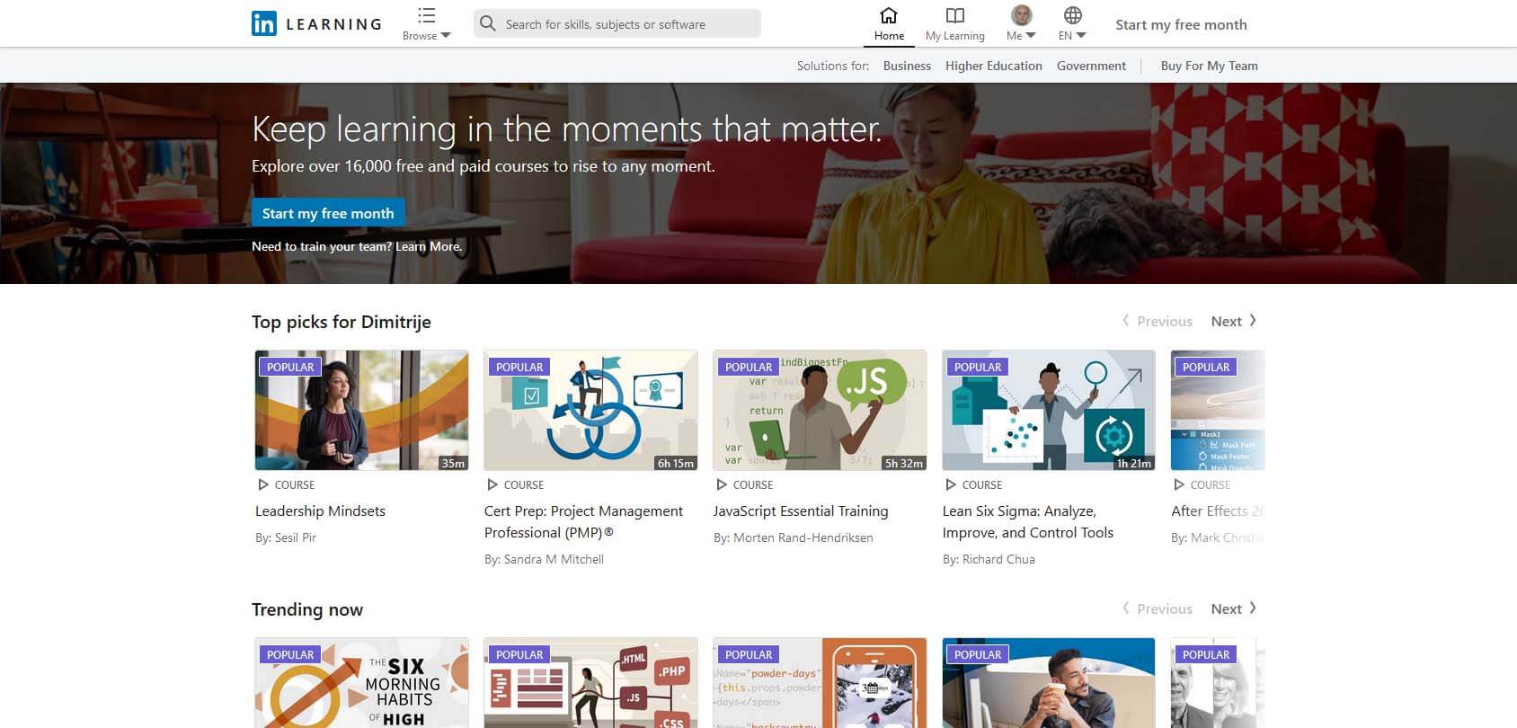
Task: Open trending thumbnail of man holding cup
Action: click(1049, 683)
